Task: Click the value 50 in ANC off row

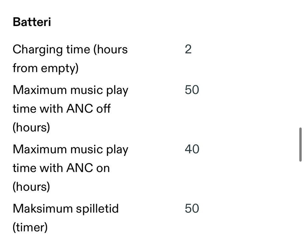Action: [x=192, y=90]
